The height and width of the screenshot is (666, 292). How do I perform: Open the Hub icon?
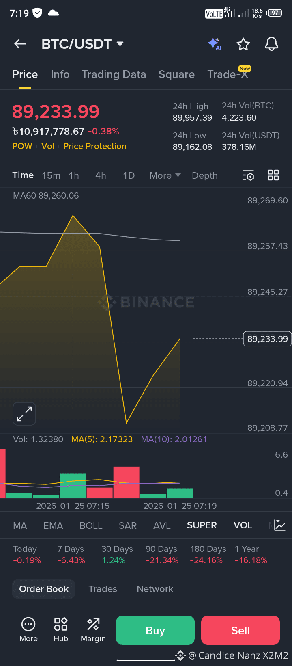[x=61, y=630]
